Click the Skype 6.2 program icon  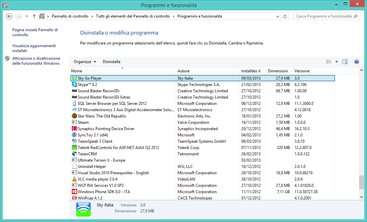tap(74, 84)
